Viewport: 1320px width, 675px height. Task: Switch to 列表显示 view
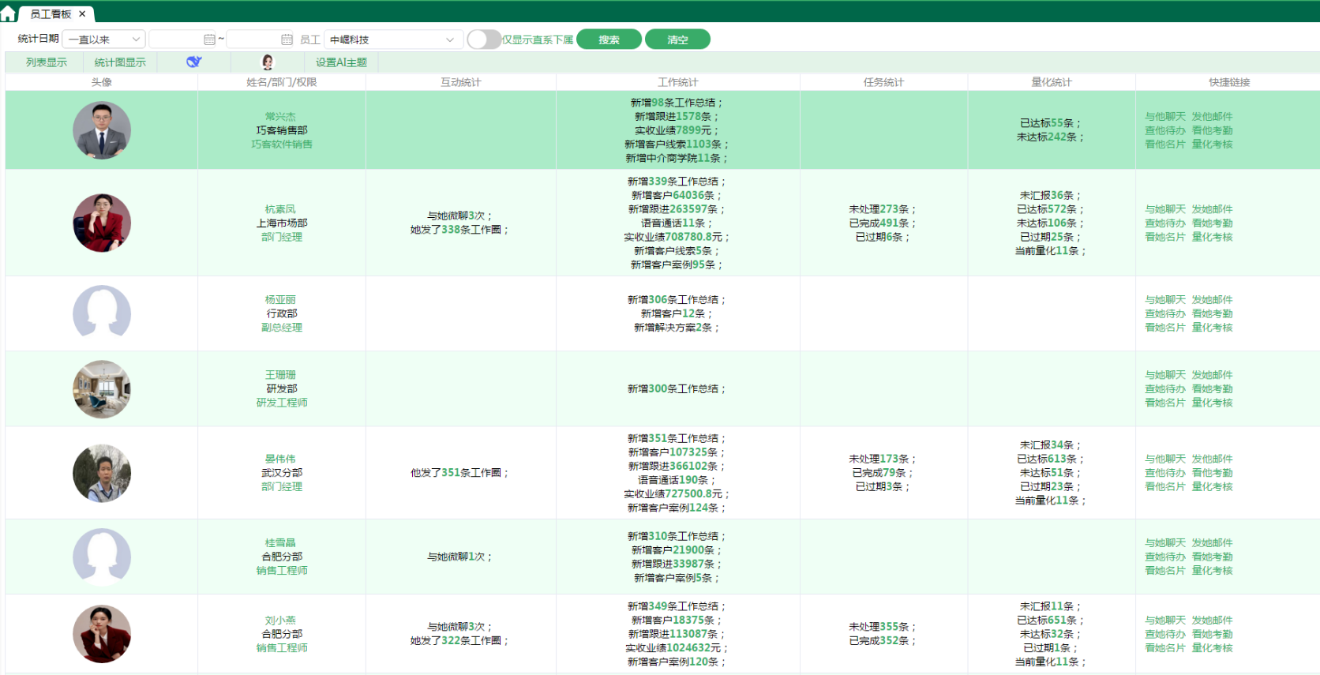tap(47, 62)
